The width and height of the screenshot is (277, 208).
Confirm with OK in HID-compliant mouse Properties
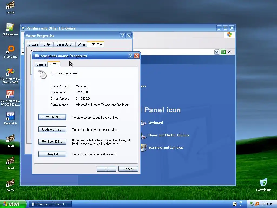[x=106, y=169]
